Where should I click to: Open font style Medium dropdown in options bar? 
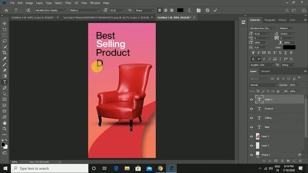99,10
